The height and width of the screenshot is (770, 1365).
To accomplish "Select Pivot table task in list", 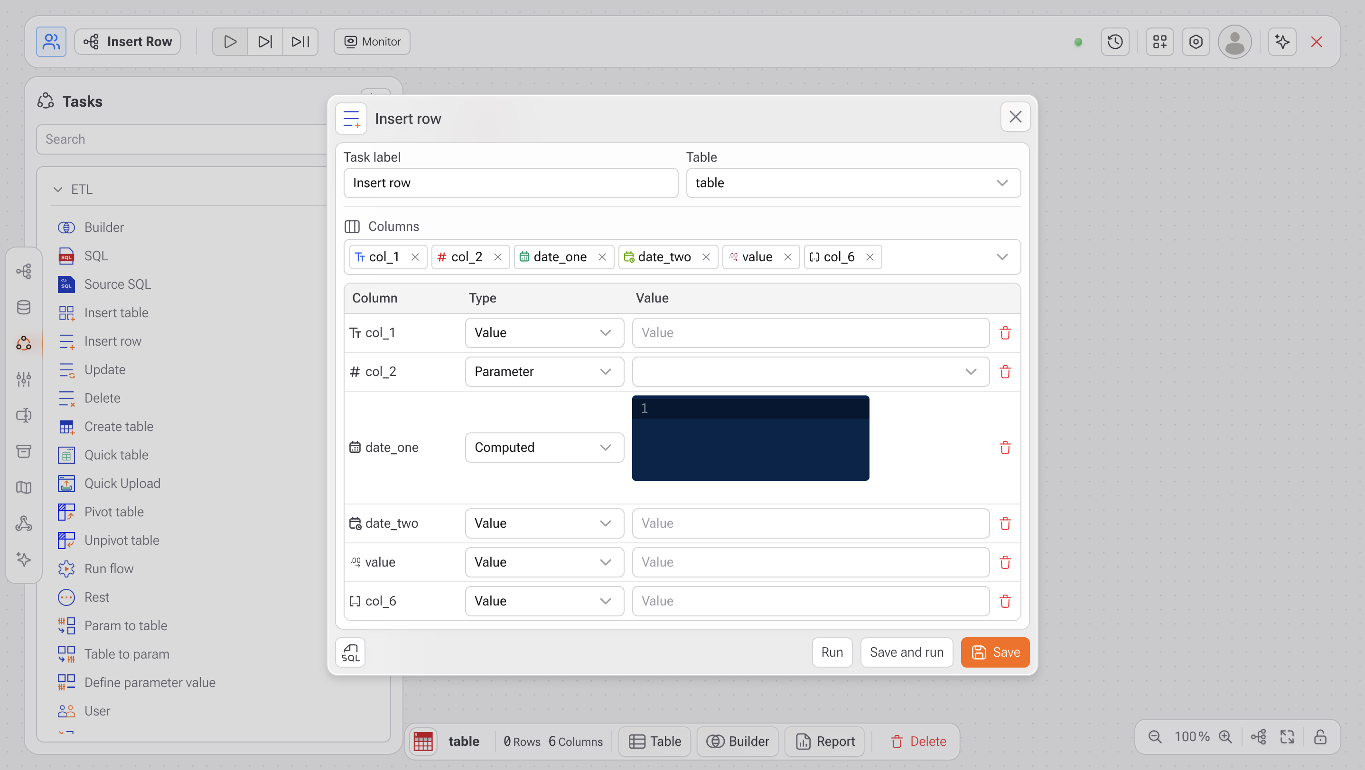I will 114,512.
